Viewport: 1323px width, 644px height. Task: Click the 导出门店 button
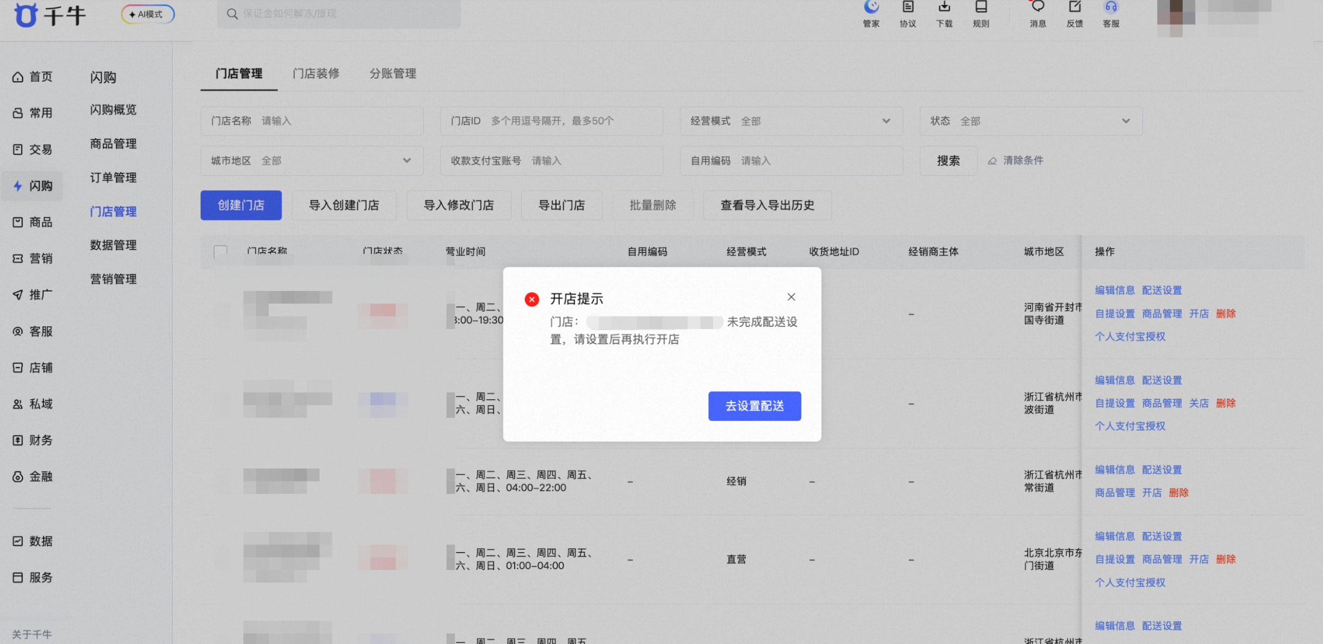coord(561,205)
